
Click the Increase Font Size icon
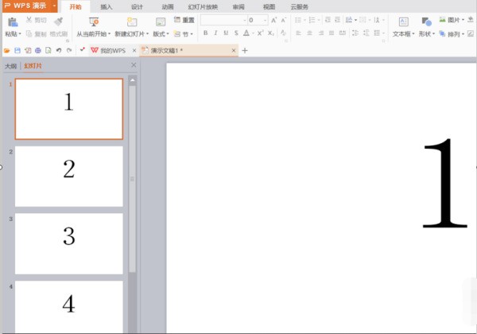[274, 20]
